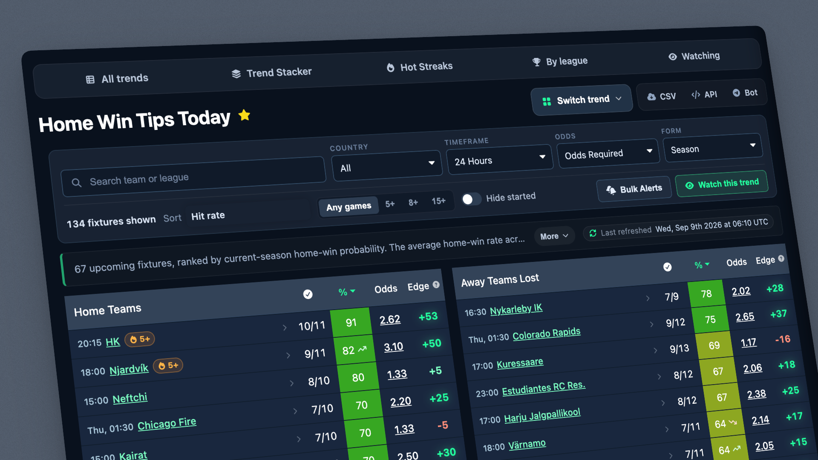The width and height of the screenshot is (818, 460).
Task: Click the Search team or league field
Action: point(194,177)
